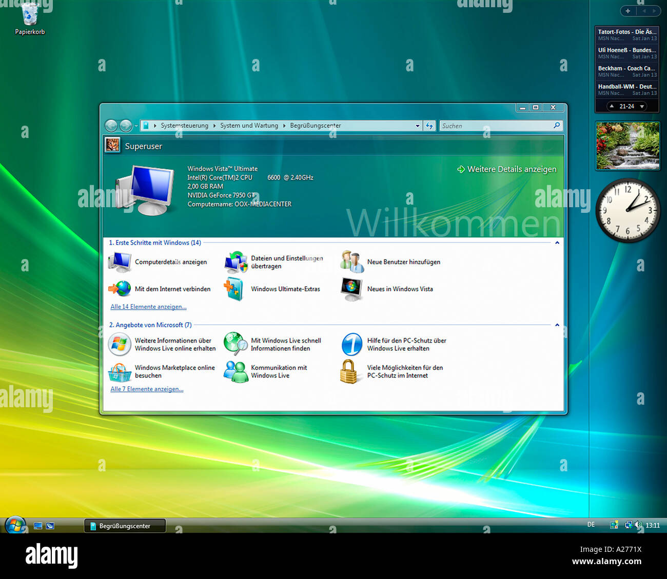
Task: Click the Windows Start orb
Action: (x=15, y=525)
